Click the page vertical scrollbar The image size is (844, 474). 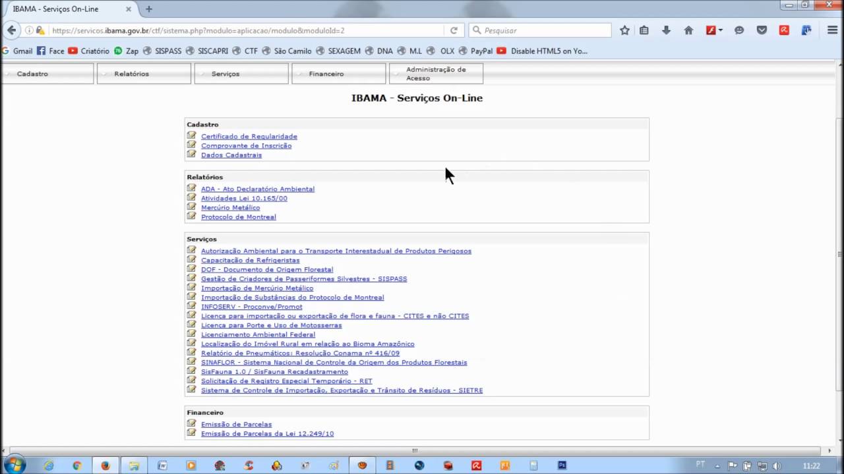(x=839, y=253)
